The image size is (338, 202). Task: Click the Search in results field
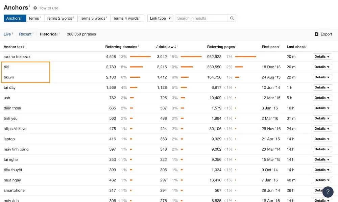201,18
